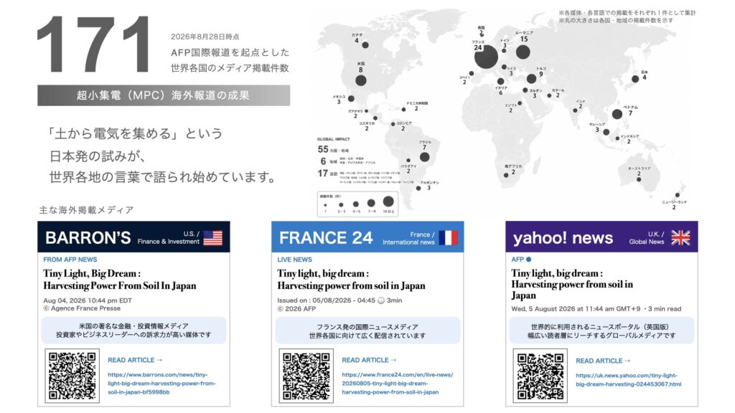Click the UK flag icon on Yahoo news card
735x413 pixels.
(x=680, y=238)
